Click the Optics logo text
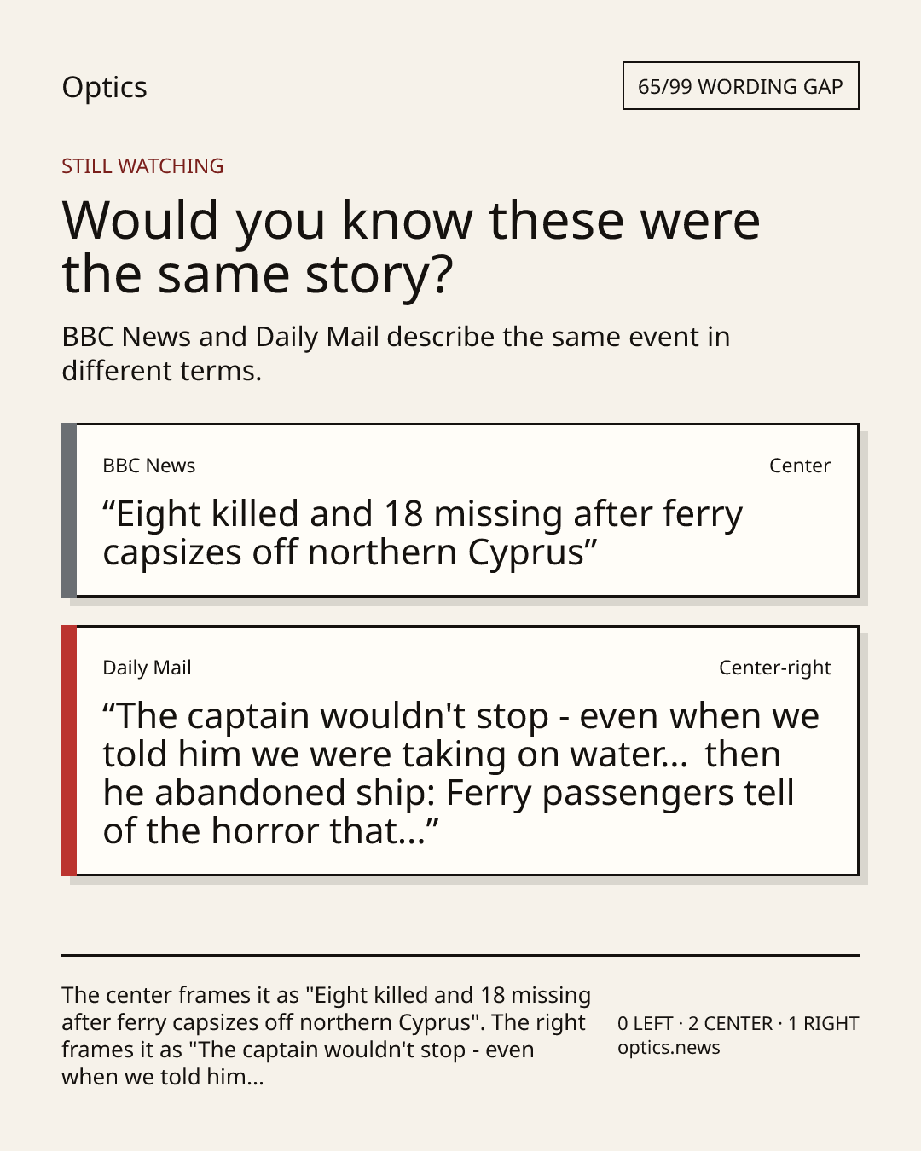The width and height of the screenshot is (921, 1151). [x=104, y=88]
